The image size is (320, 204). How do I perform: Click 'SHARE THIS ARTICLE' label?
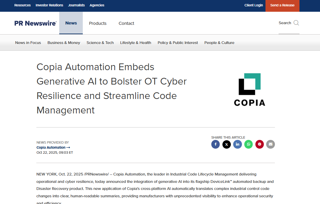tap(228, 138)
